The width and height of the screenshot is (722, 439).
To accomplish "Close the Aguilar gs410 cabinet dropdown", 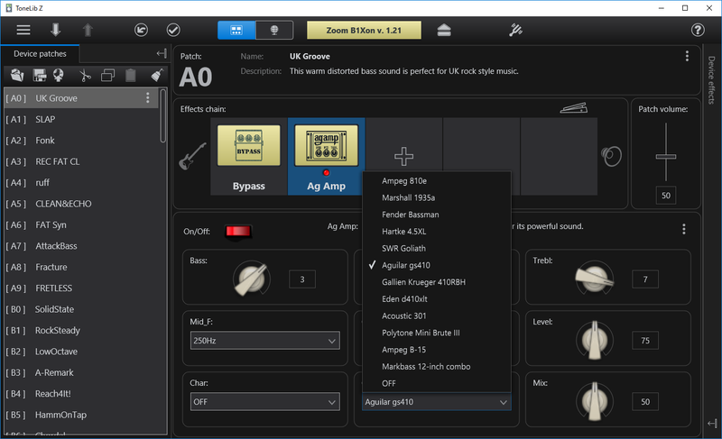I will point(437,402).
